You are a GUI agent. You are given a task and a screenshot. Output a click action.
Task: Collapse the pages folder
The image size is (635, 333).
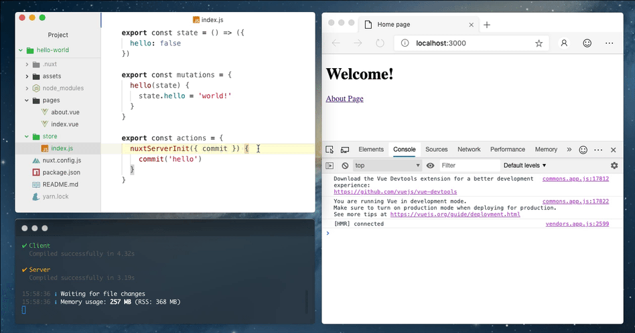click(27, 100)
